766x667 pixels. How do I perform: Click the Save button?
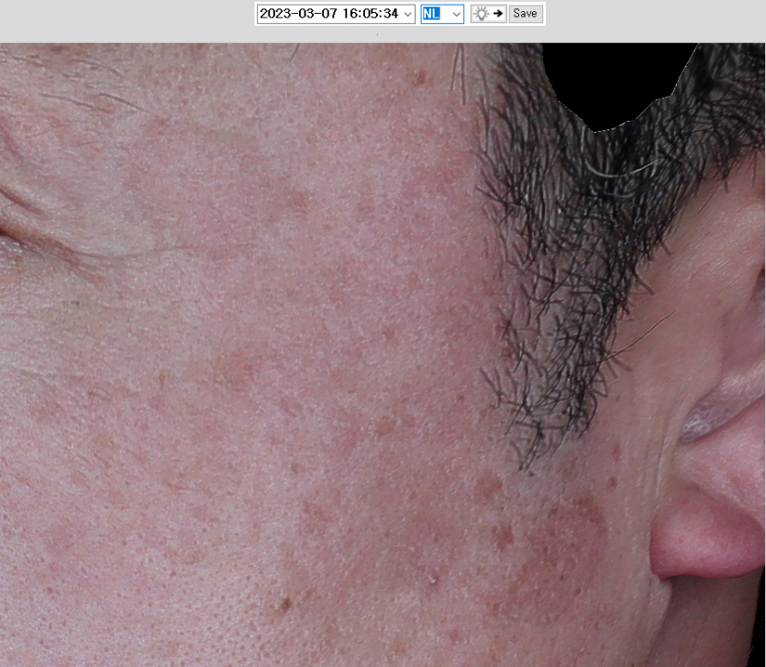click(526, 14)
